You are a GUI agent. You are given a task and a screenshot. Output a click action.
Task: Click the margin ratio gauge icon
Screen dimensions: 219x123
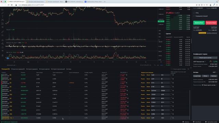tap(211, 61)
